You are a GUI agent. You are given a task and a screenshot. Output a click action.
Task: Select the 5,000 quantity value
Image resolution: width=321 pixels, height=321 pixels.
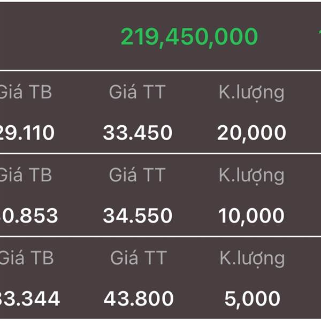pos(252,299)
